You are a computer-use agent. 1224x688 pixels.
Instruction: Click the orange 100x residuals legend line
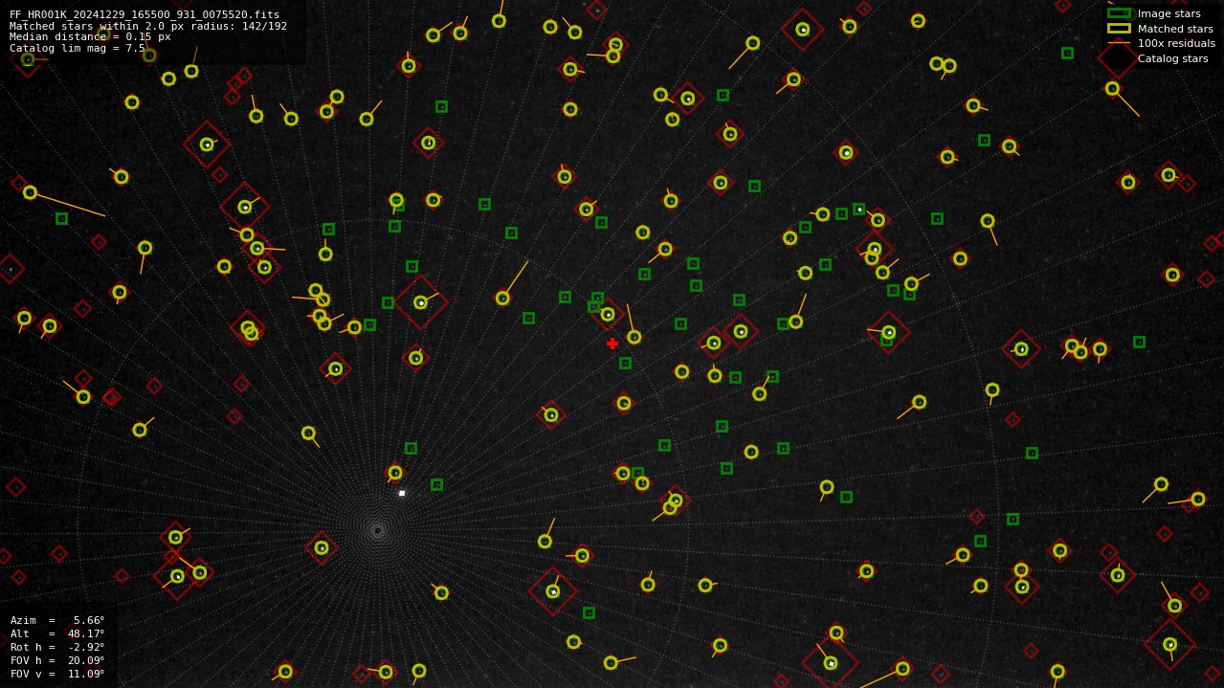(1119, 43)
